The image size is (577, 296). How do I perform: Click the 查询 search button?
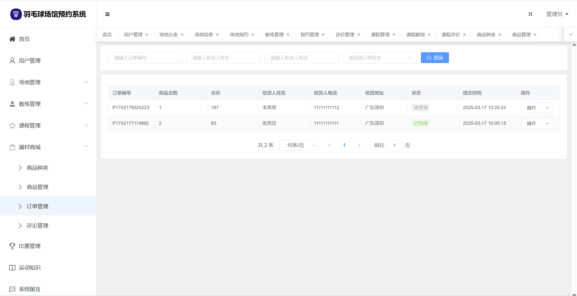435,58
